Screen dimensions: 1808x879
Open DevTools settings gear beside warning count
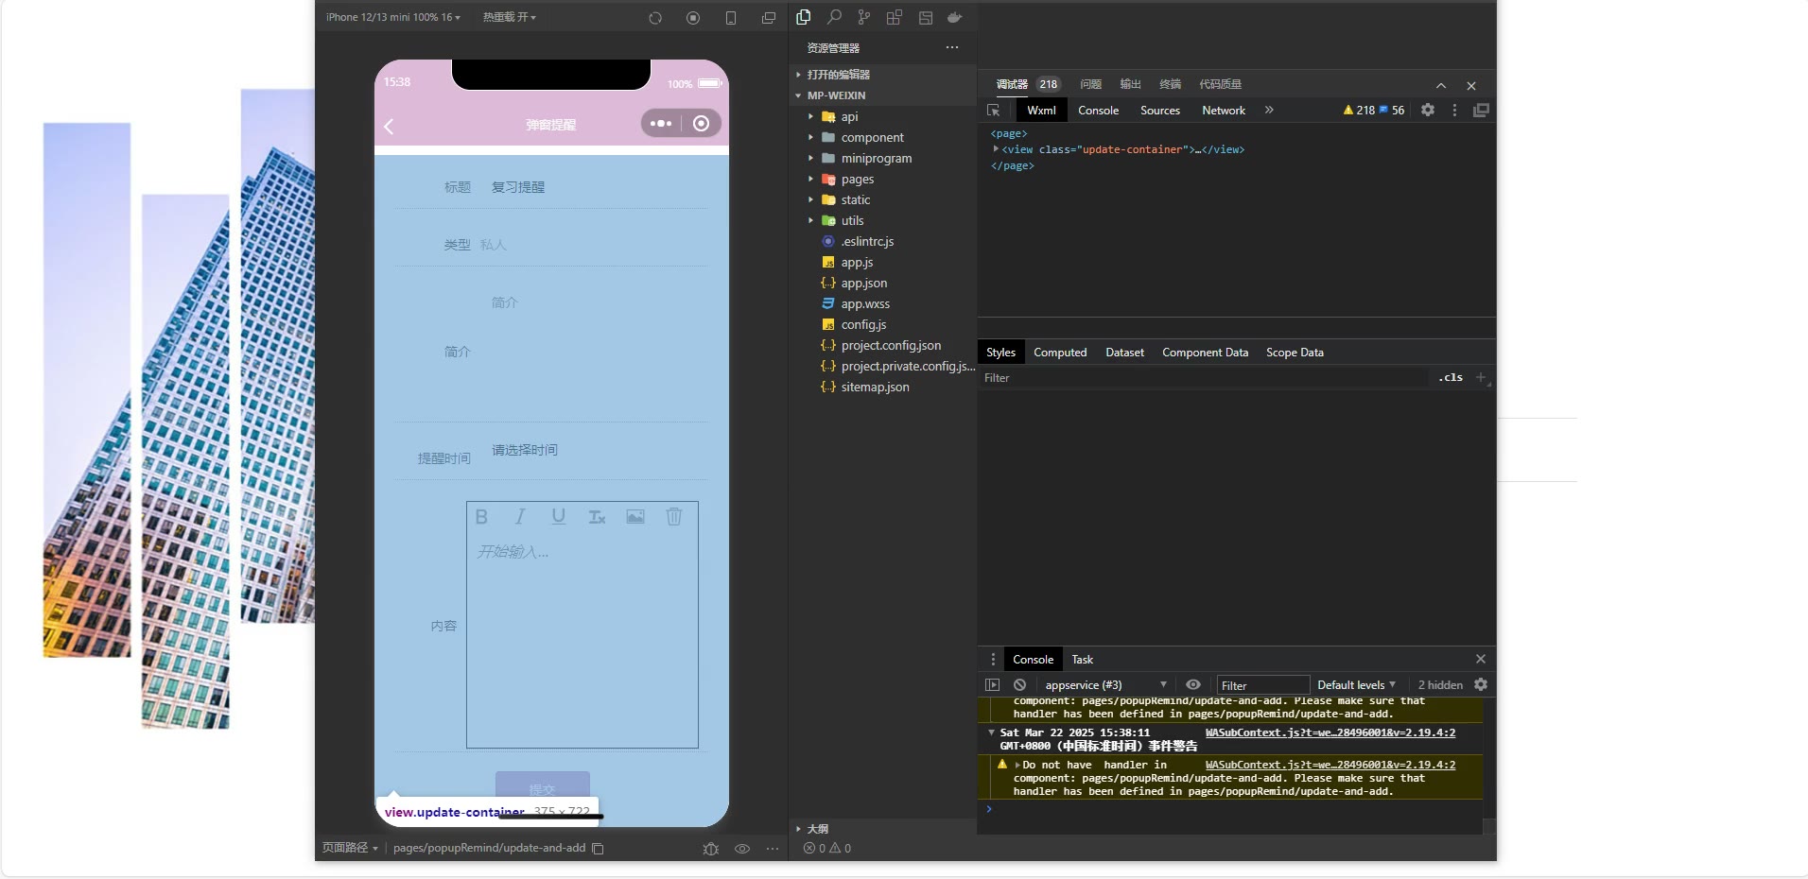coord(1428,111)
